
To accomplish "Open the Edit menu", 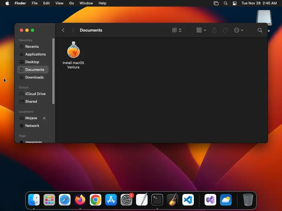I will coord(46,3).
